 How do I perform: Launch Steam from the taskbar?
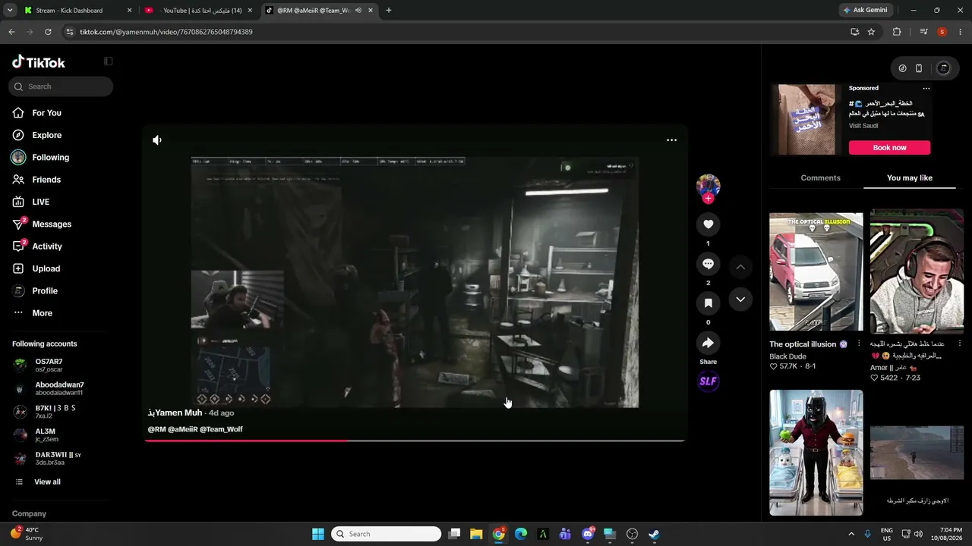(654, 534)
